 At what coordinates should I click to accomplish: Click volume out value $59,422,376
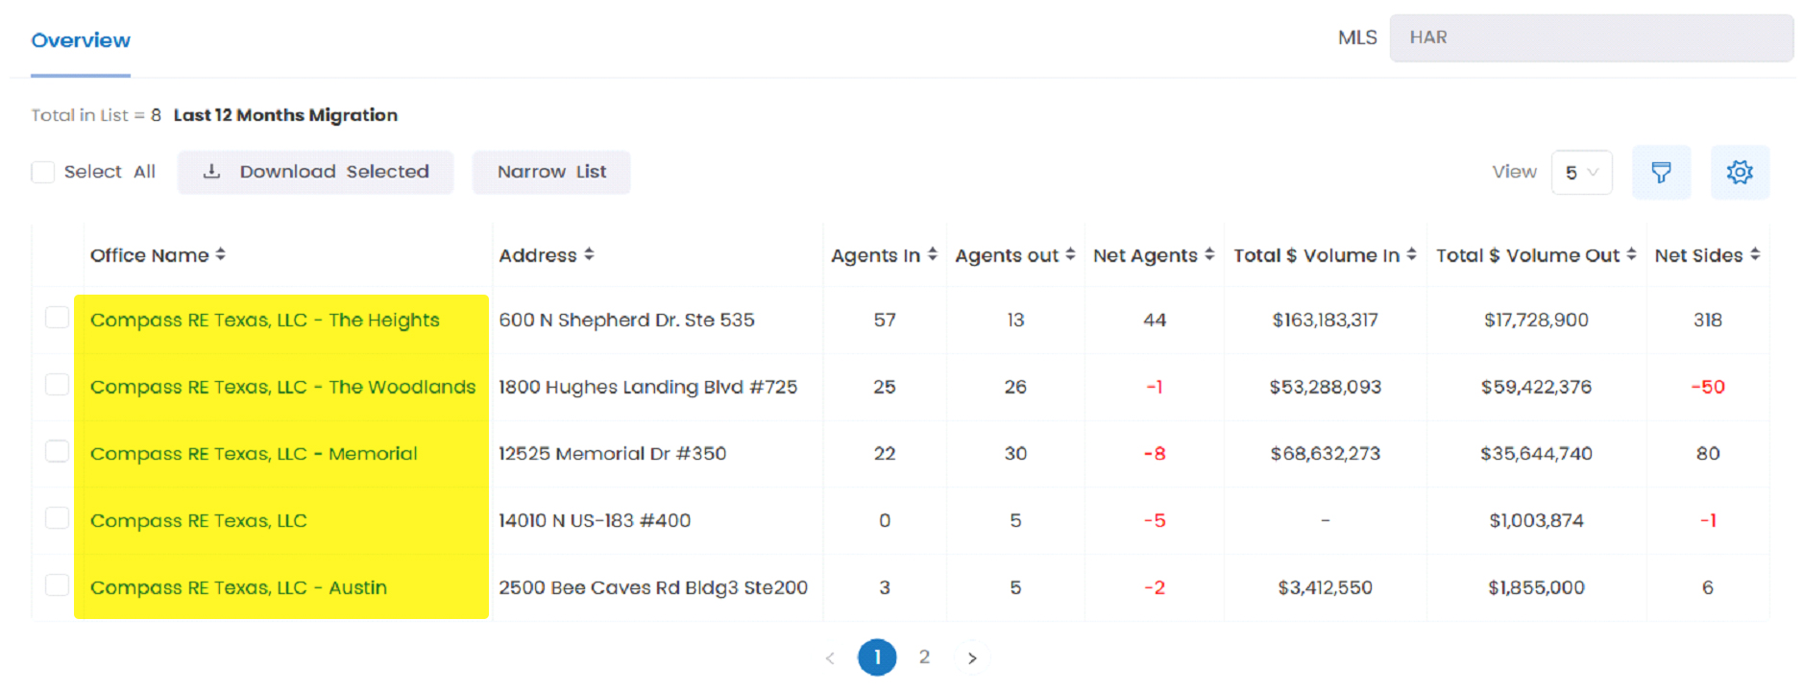click(x=1536, y=387)
